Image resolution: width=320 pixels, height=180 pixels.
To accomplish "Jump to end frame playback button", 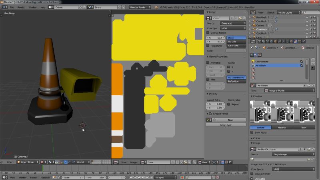I will (x=151, y=178).
